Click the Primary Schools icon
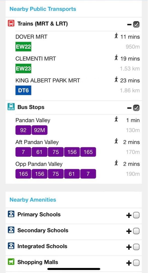The image size is (148, 273). click(x=11, y=214)
